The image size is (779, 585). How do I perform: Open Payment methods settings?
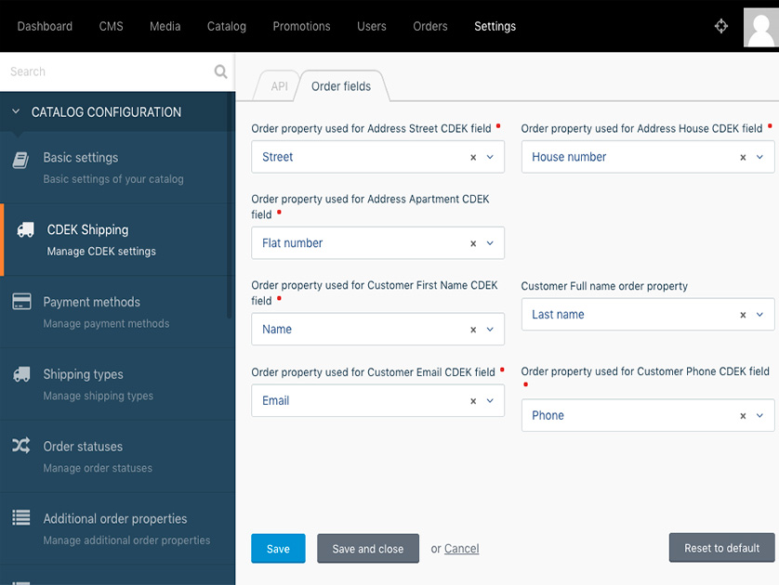(x=117, y=312)
